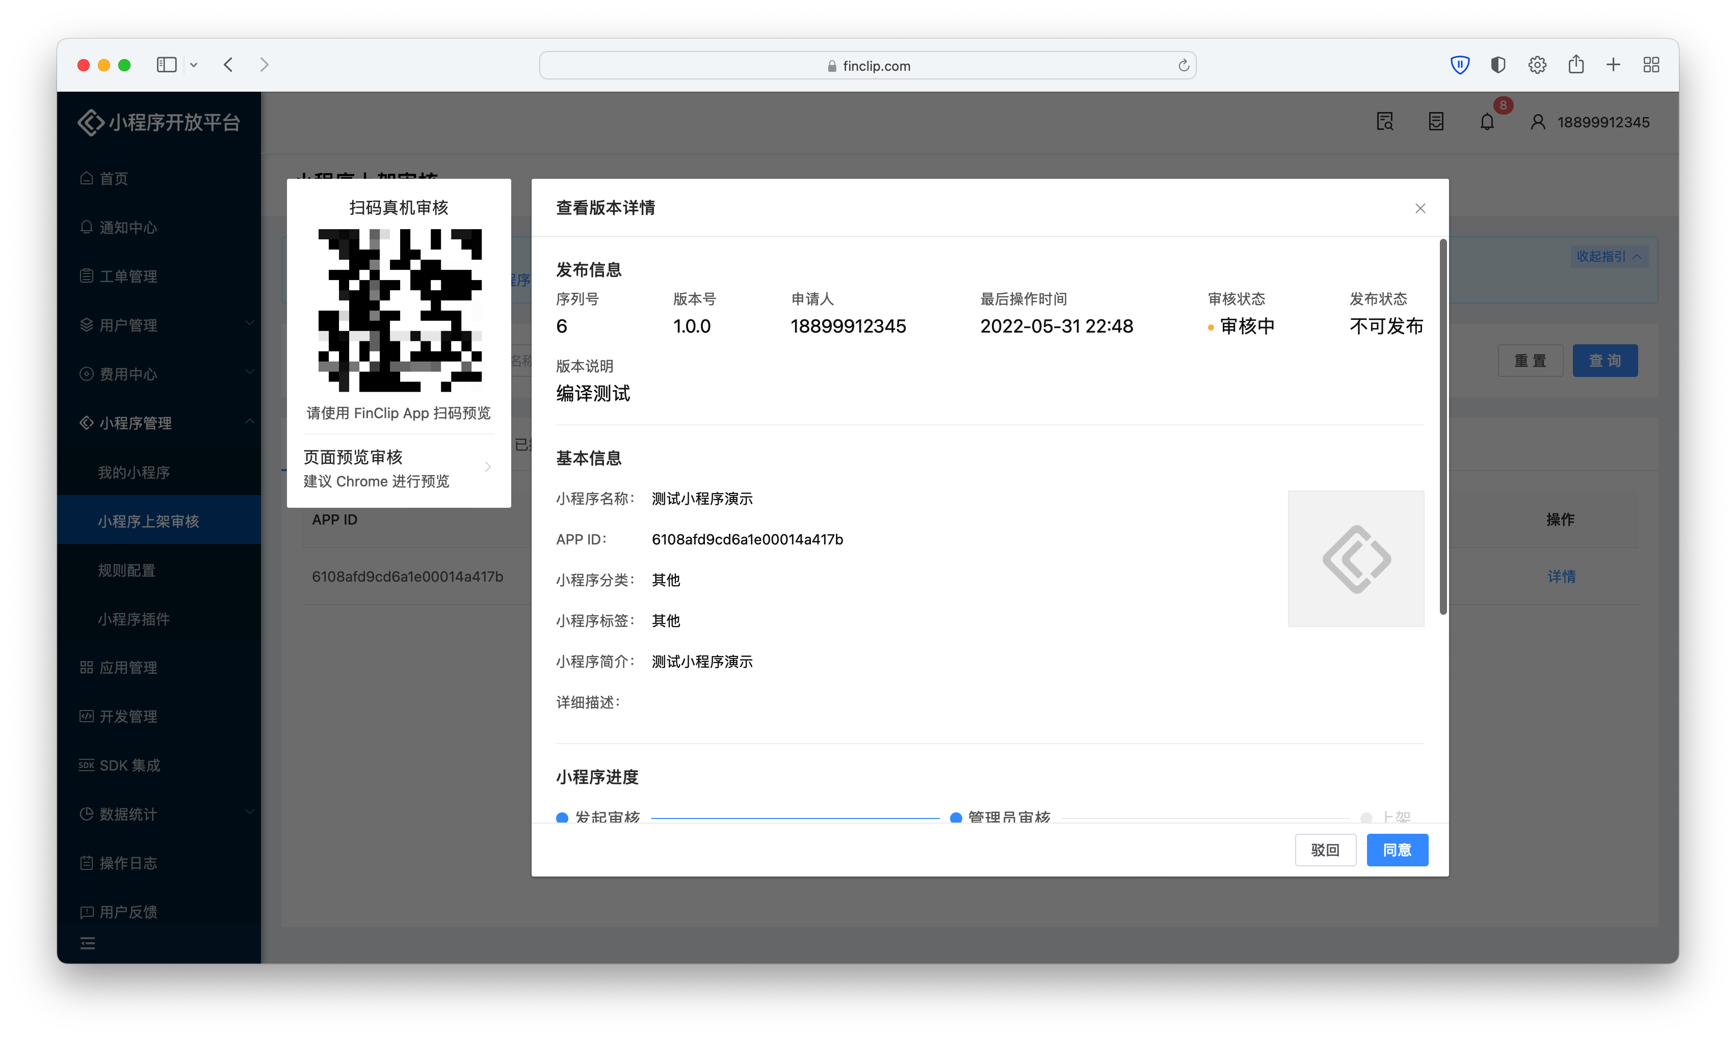Reload the page via refresh icon
Viewport: 1736px width, 1039px height.
pos(1183,65)
